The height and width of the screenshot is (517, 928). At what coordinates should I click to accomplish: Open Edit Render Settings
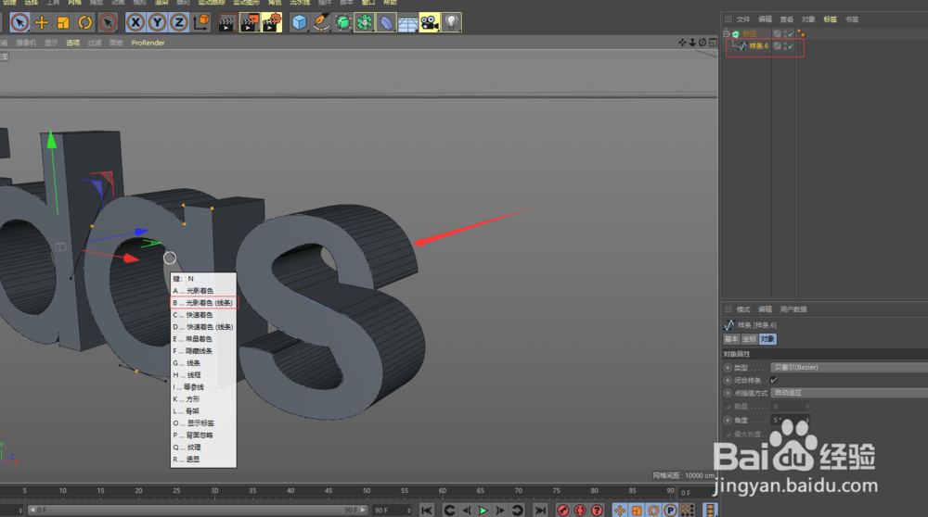(272, 22)
